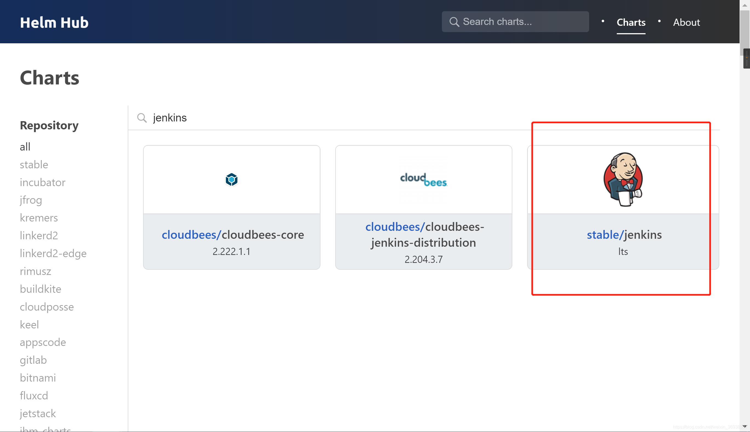Filter by 'stable' repository
Image resolution: width=750 pixels, height=432 pixels.
pos(34,164)
